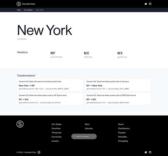The image size is (168, 156).
Task: Open the Timezones footer link
Action: tap(56, 133)
